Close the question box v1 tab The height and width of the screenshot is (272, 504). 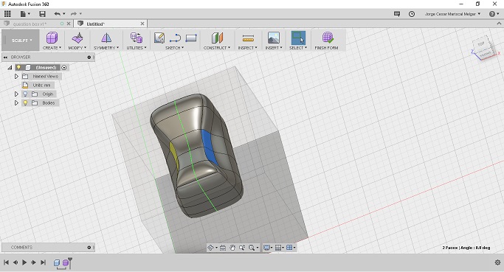pyautogui.click(x=69, y=24)
